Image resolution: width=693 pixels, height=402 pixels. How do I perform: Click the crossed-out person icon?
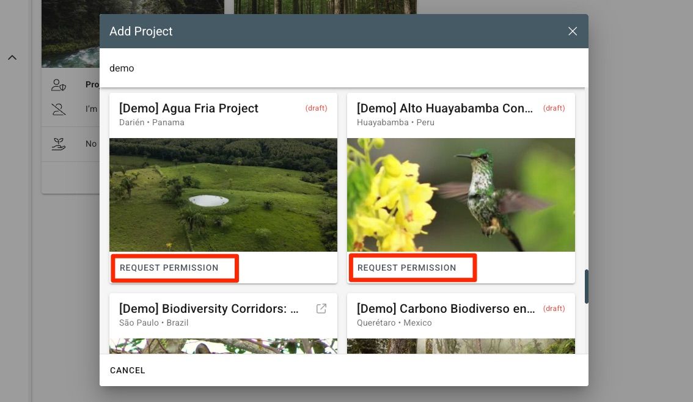58,109
